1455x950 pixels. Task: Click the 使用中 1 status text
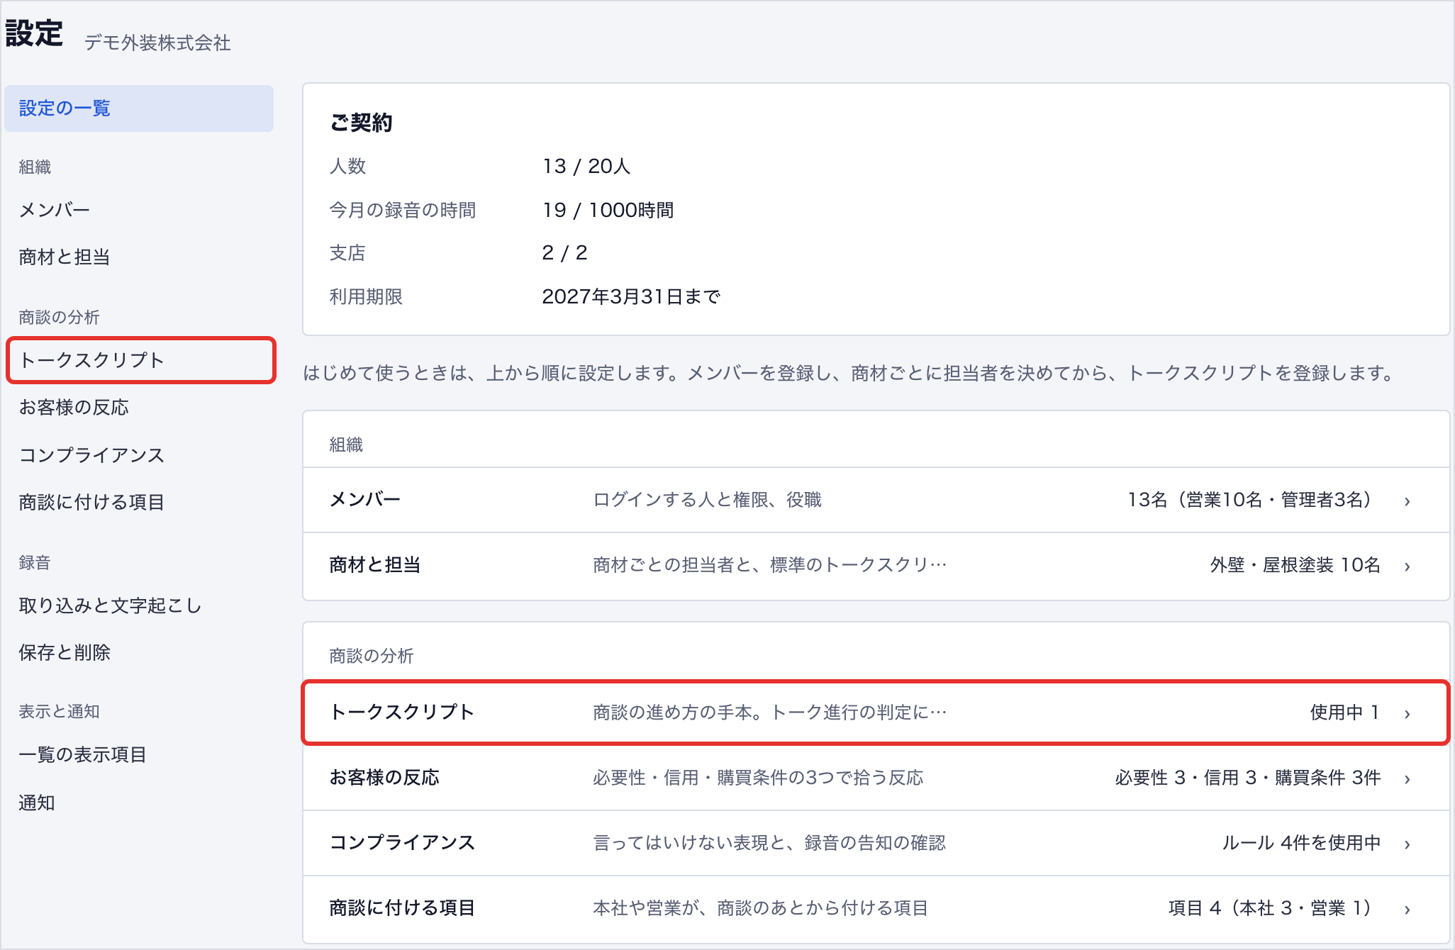point(1345,712)
